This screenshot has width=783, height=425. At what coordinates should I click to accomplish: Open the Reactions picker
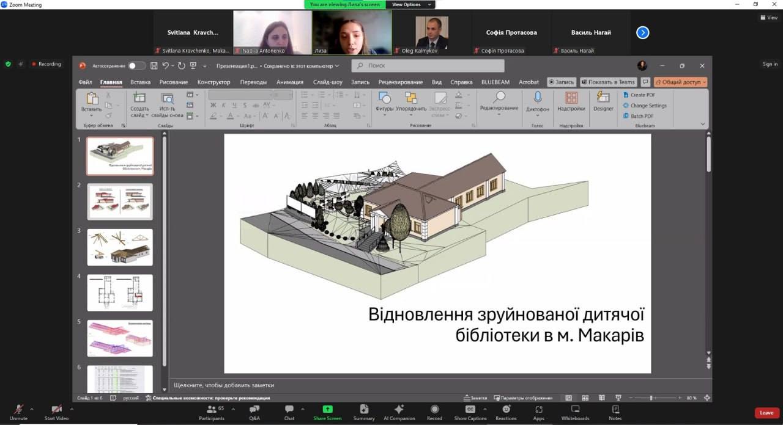tap(506, 412)
